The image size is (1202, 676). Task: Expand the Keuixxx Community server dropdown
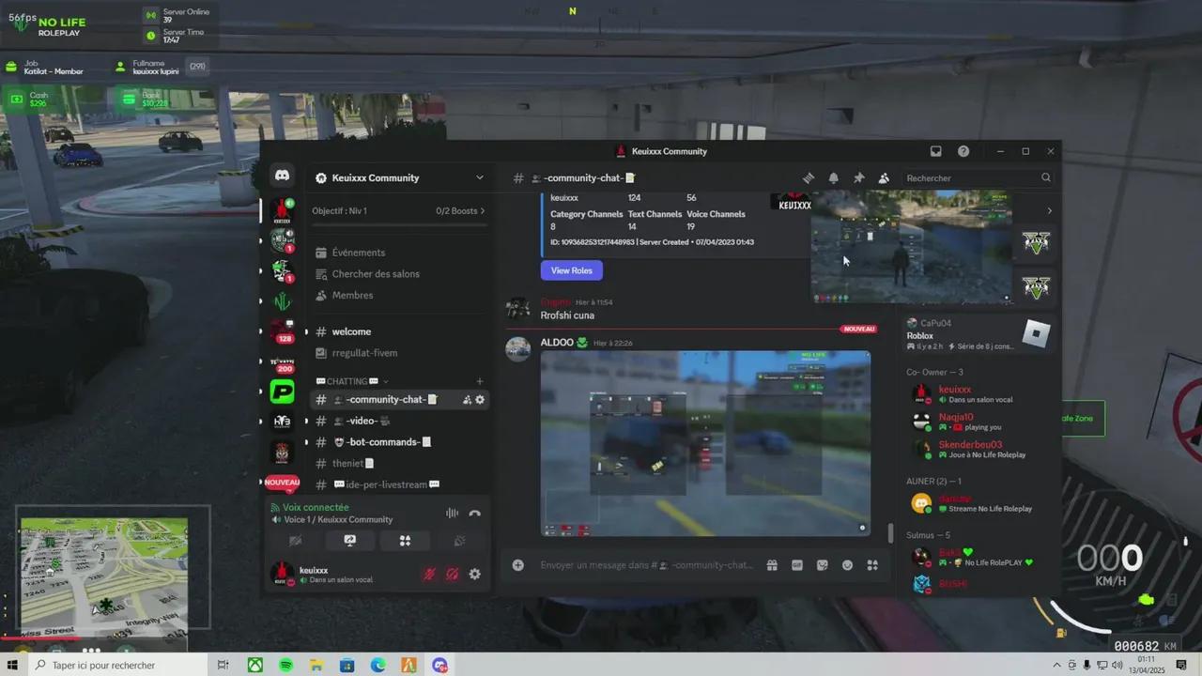point(479,177)
